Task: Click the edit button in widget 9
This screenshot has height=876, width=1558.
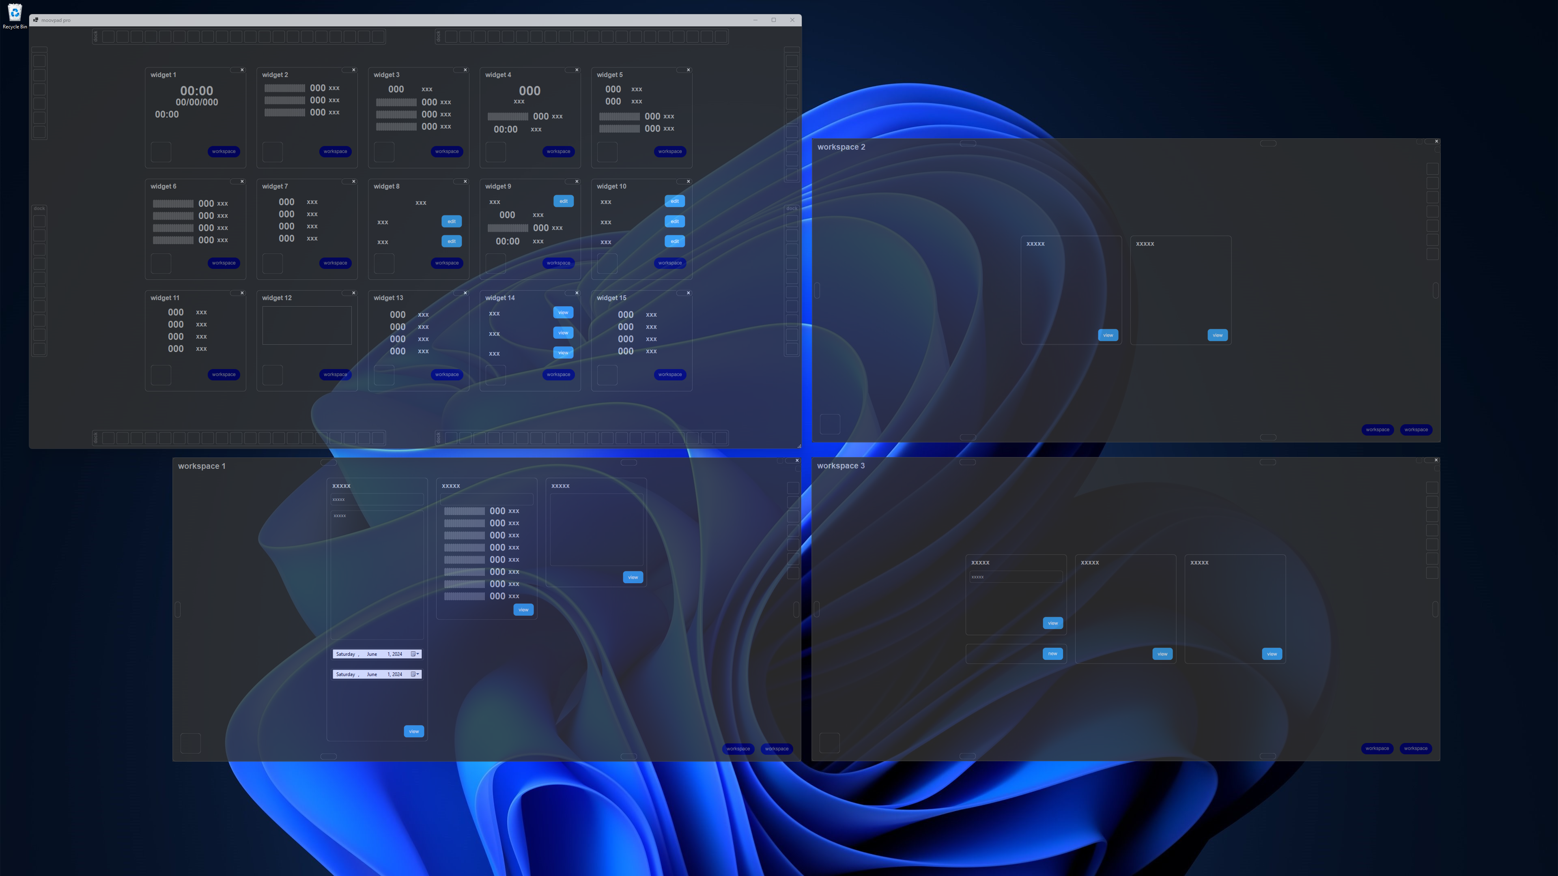Action: [x=563, y=201]
